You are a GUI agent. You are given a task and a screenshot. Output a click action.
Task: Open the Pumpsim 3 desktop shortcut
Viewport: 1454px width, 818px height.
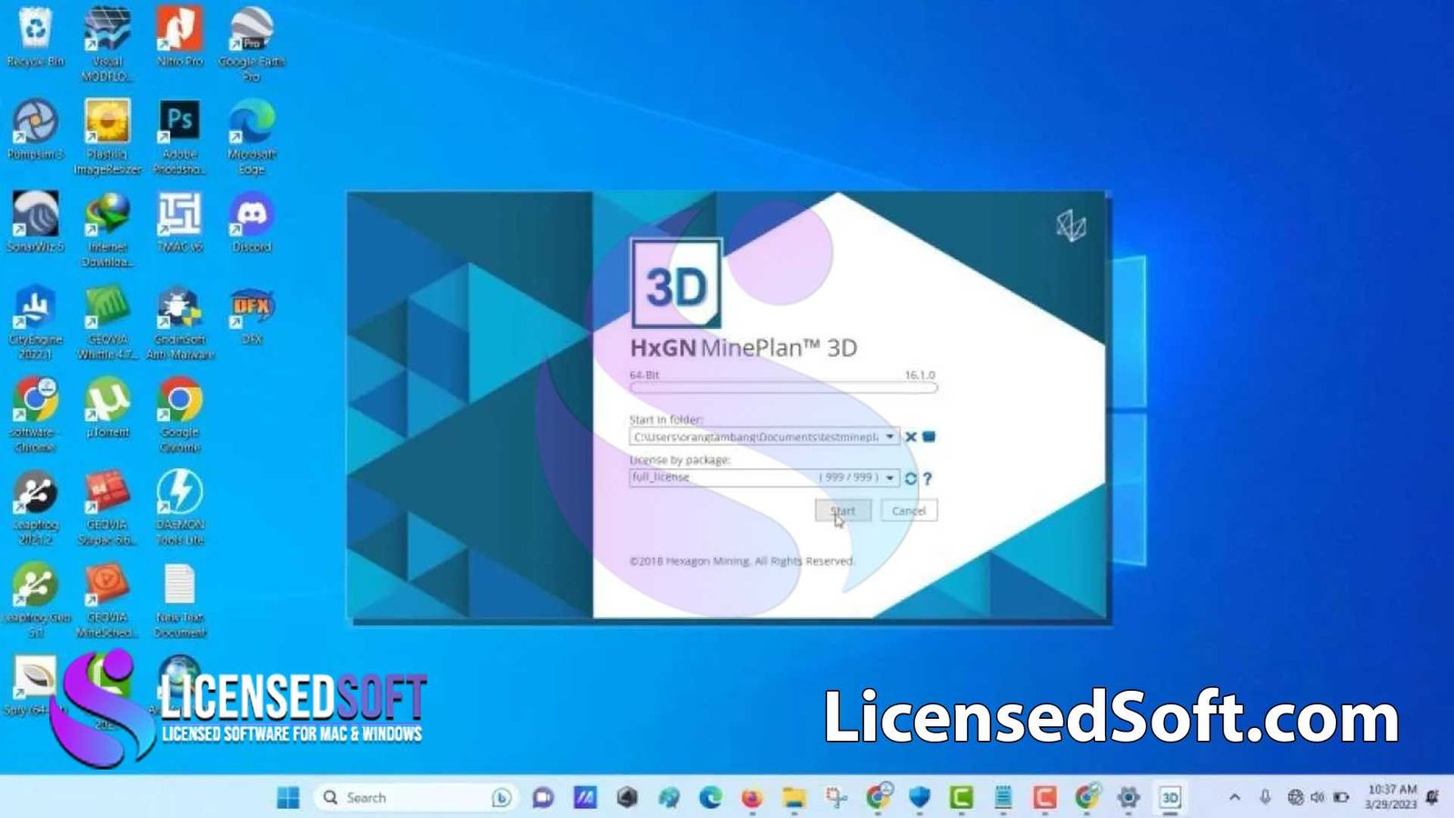pos(35,129)
